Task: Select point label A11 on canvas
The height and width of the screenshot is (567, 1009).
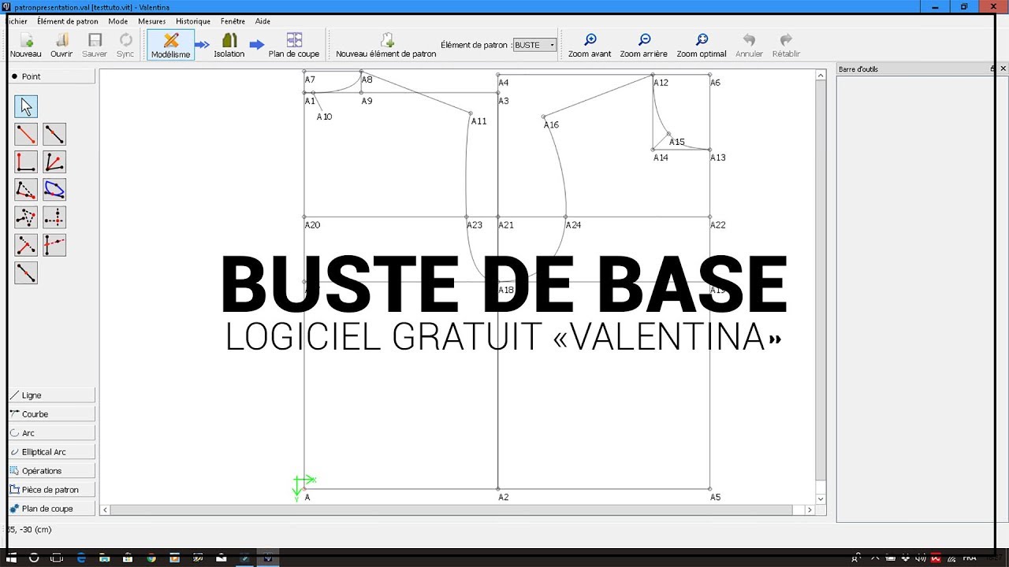Action: [x=478, y=121]
